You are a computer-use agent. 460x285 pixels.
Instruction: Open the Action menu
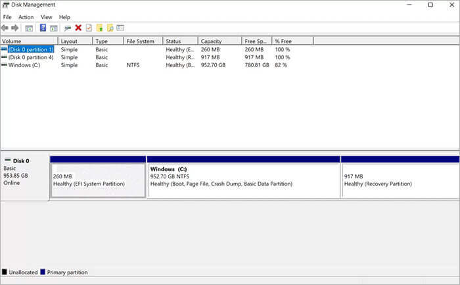26,17
